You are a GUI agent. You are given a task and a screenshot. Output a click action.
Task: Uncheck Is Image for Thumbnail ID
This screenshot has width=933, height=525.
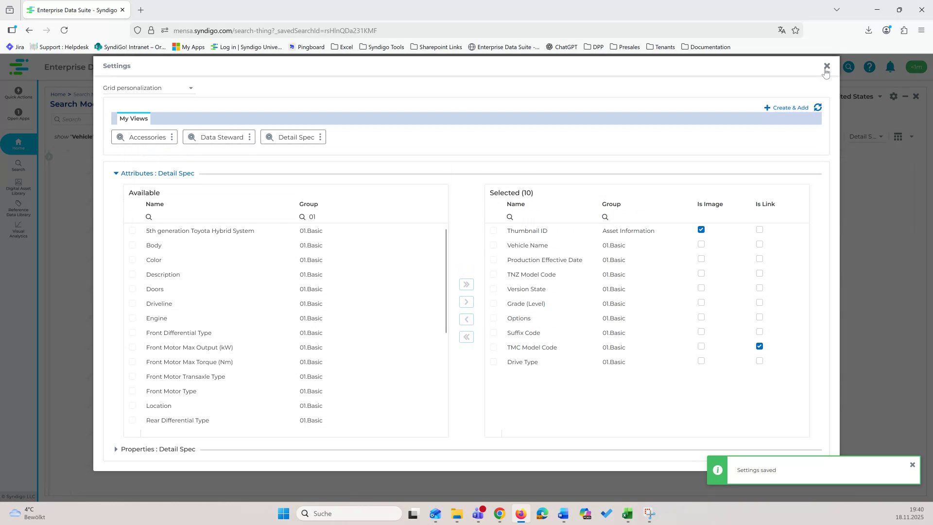701,229
